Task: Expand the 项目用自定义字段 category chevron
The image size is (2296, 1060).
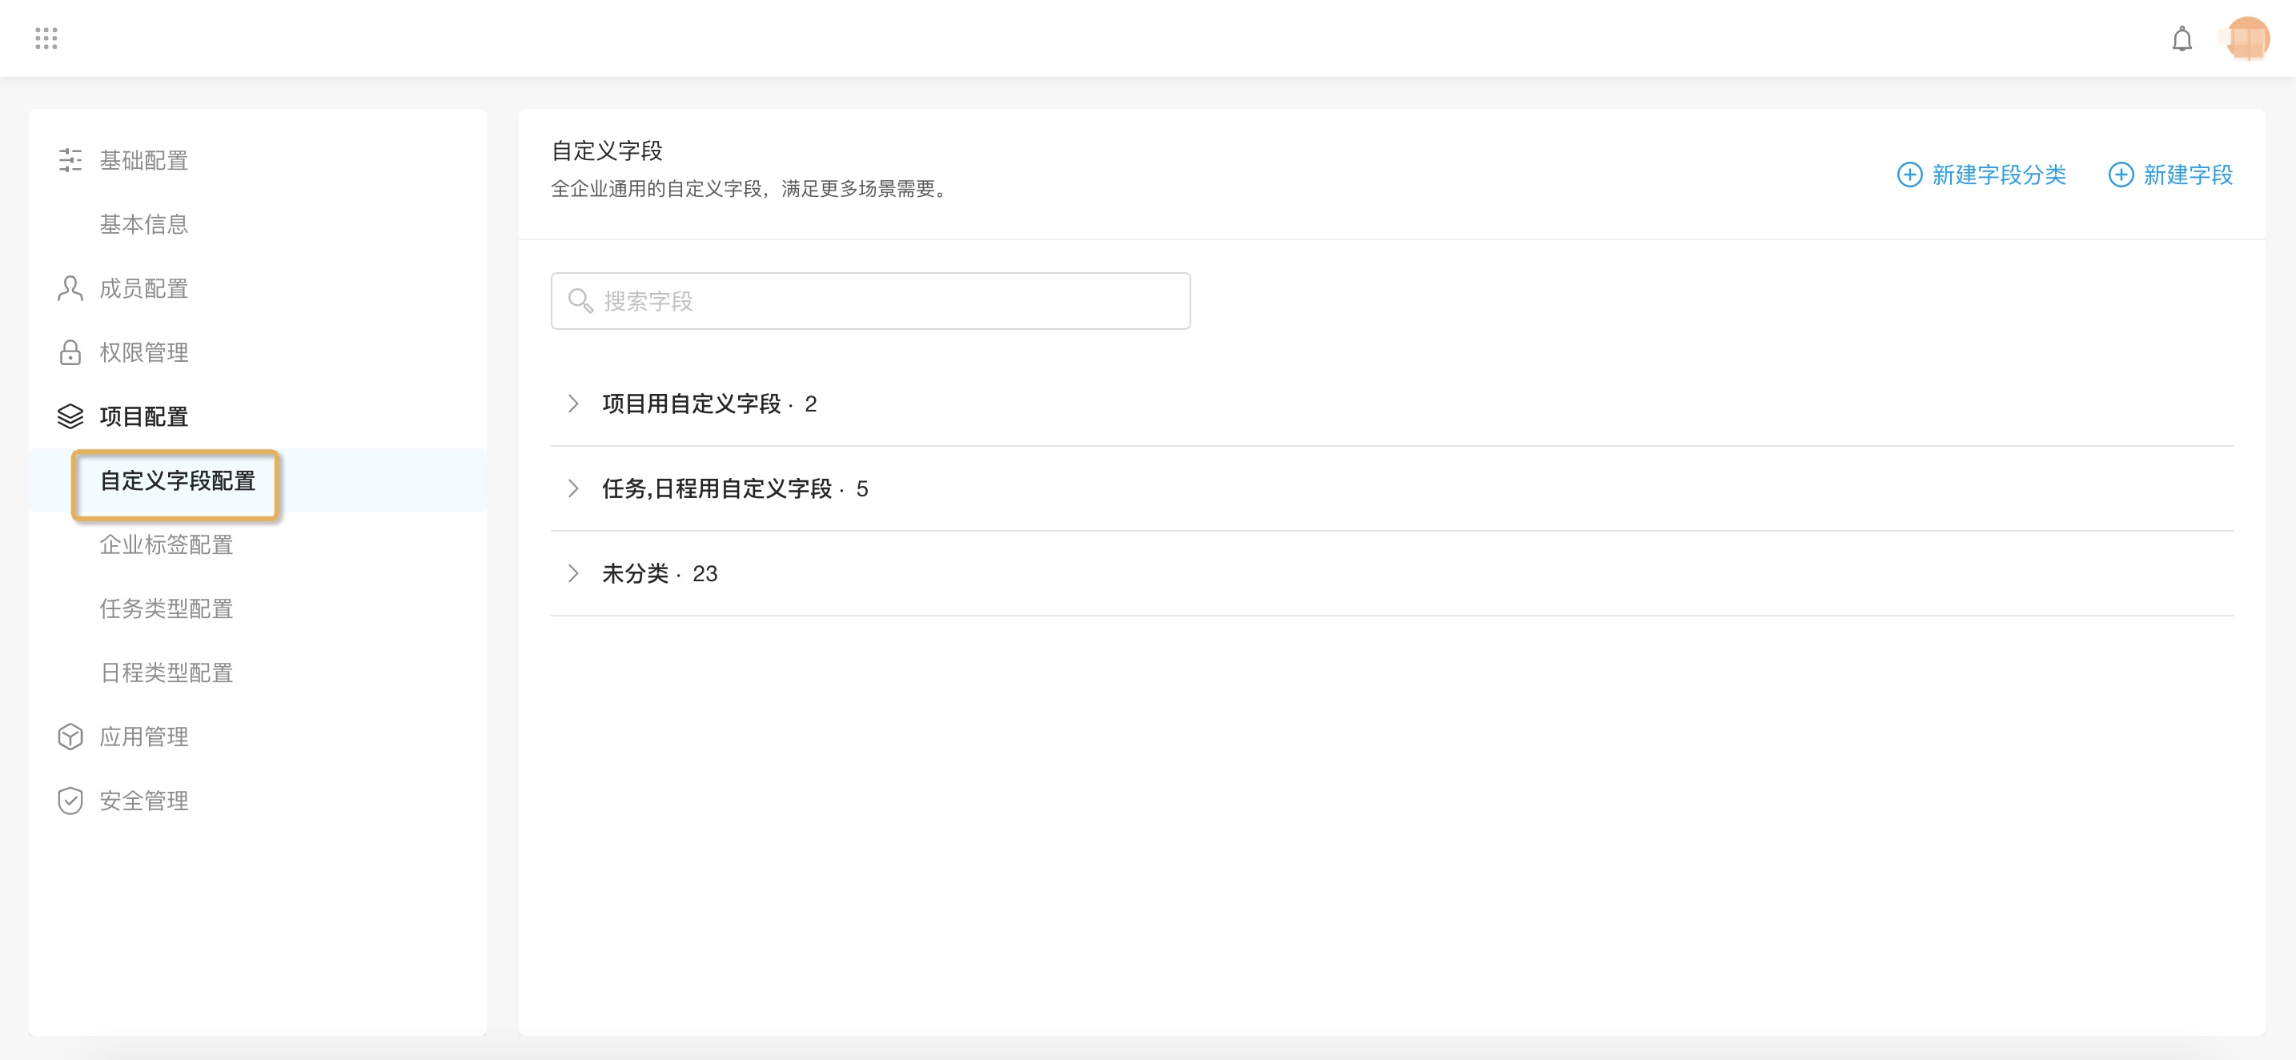Action: tap(573, 404)
